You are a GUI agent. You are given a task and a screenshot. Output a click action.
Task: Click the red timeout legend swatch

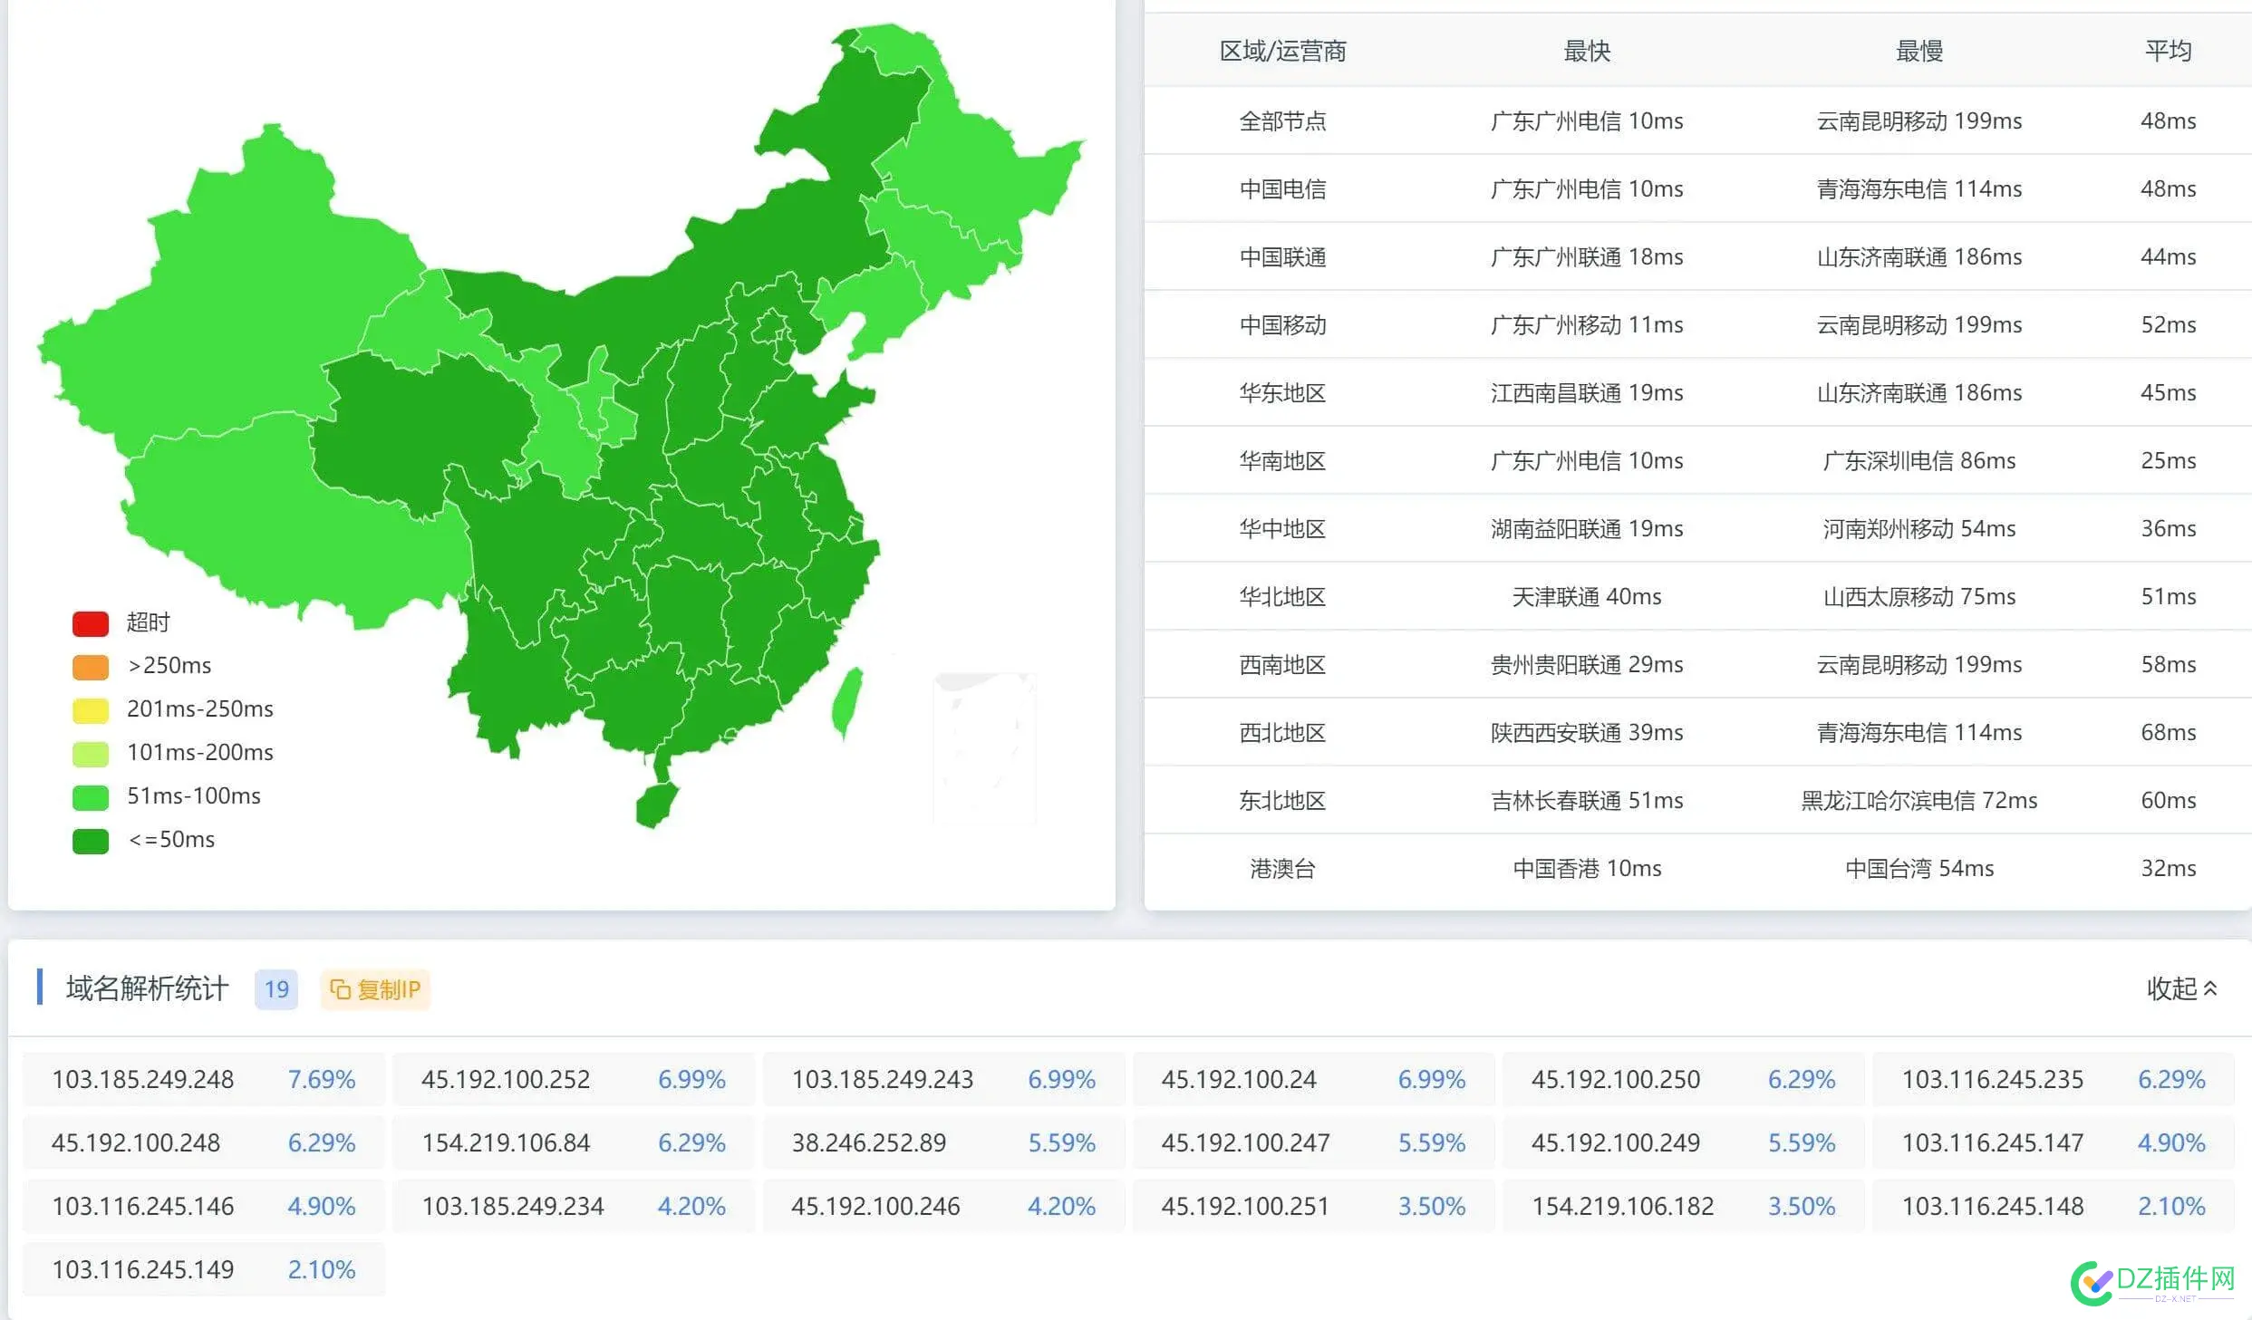(91, 623)
